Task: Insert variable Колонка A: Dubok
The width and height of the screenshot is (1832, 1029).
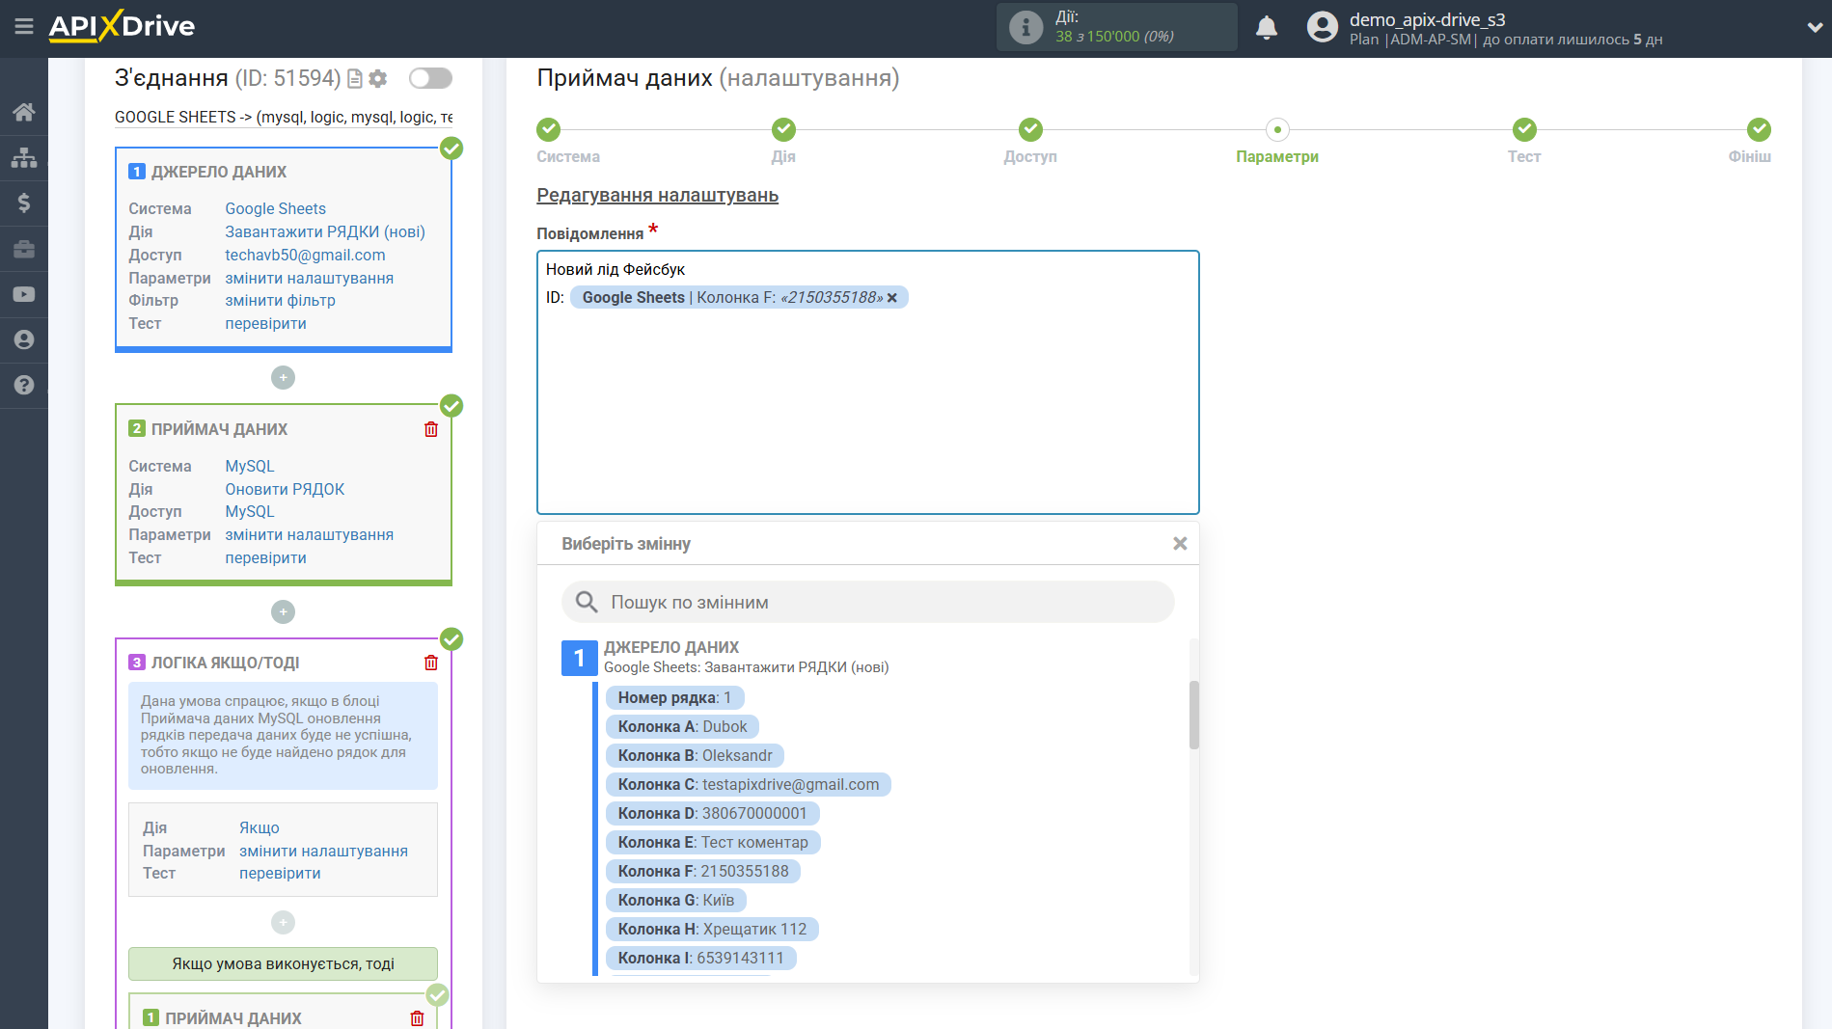Action: tap(682, 726)
